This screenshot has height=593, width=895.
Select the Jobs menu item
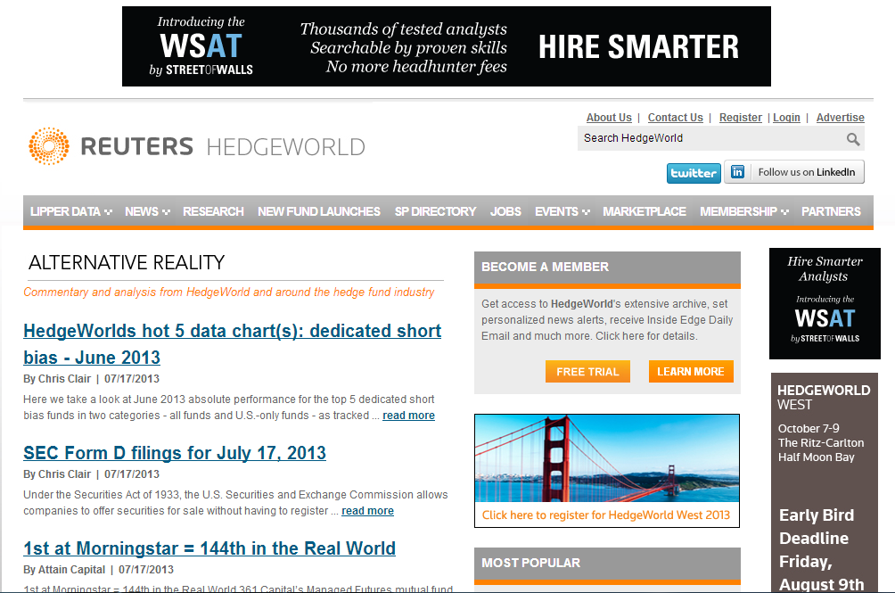tap(505, 211)
